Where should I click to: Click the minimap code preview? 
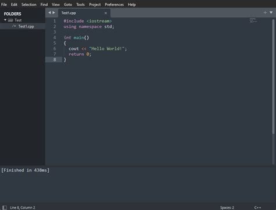(x=253, y=20)
